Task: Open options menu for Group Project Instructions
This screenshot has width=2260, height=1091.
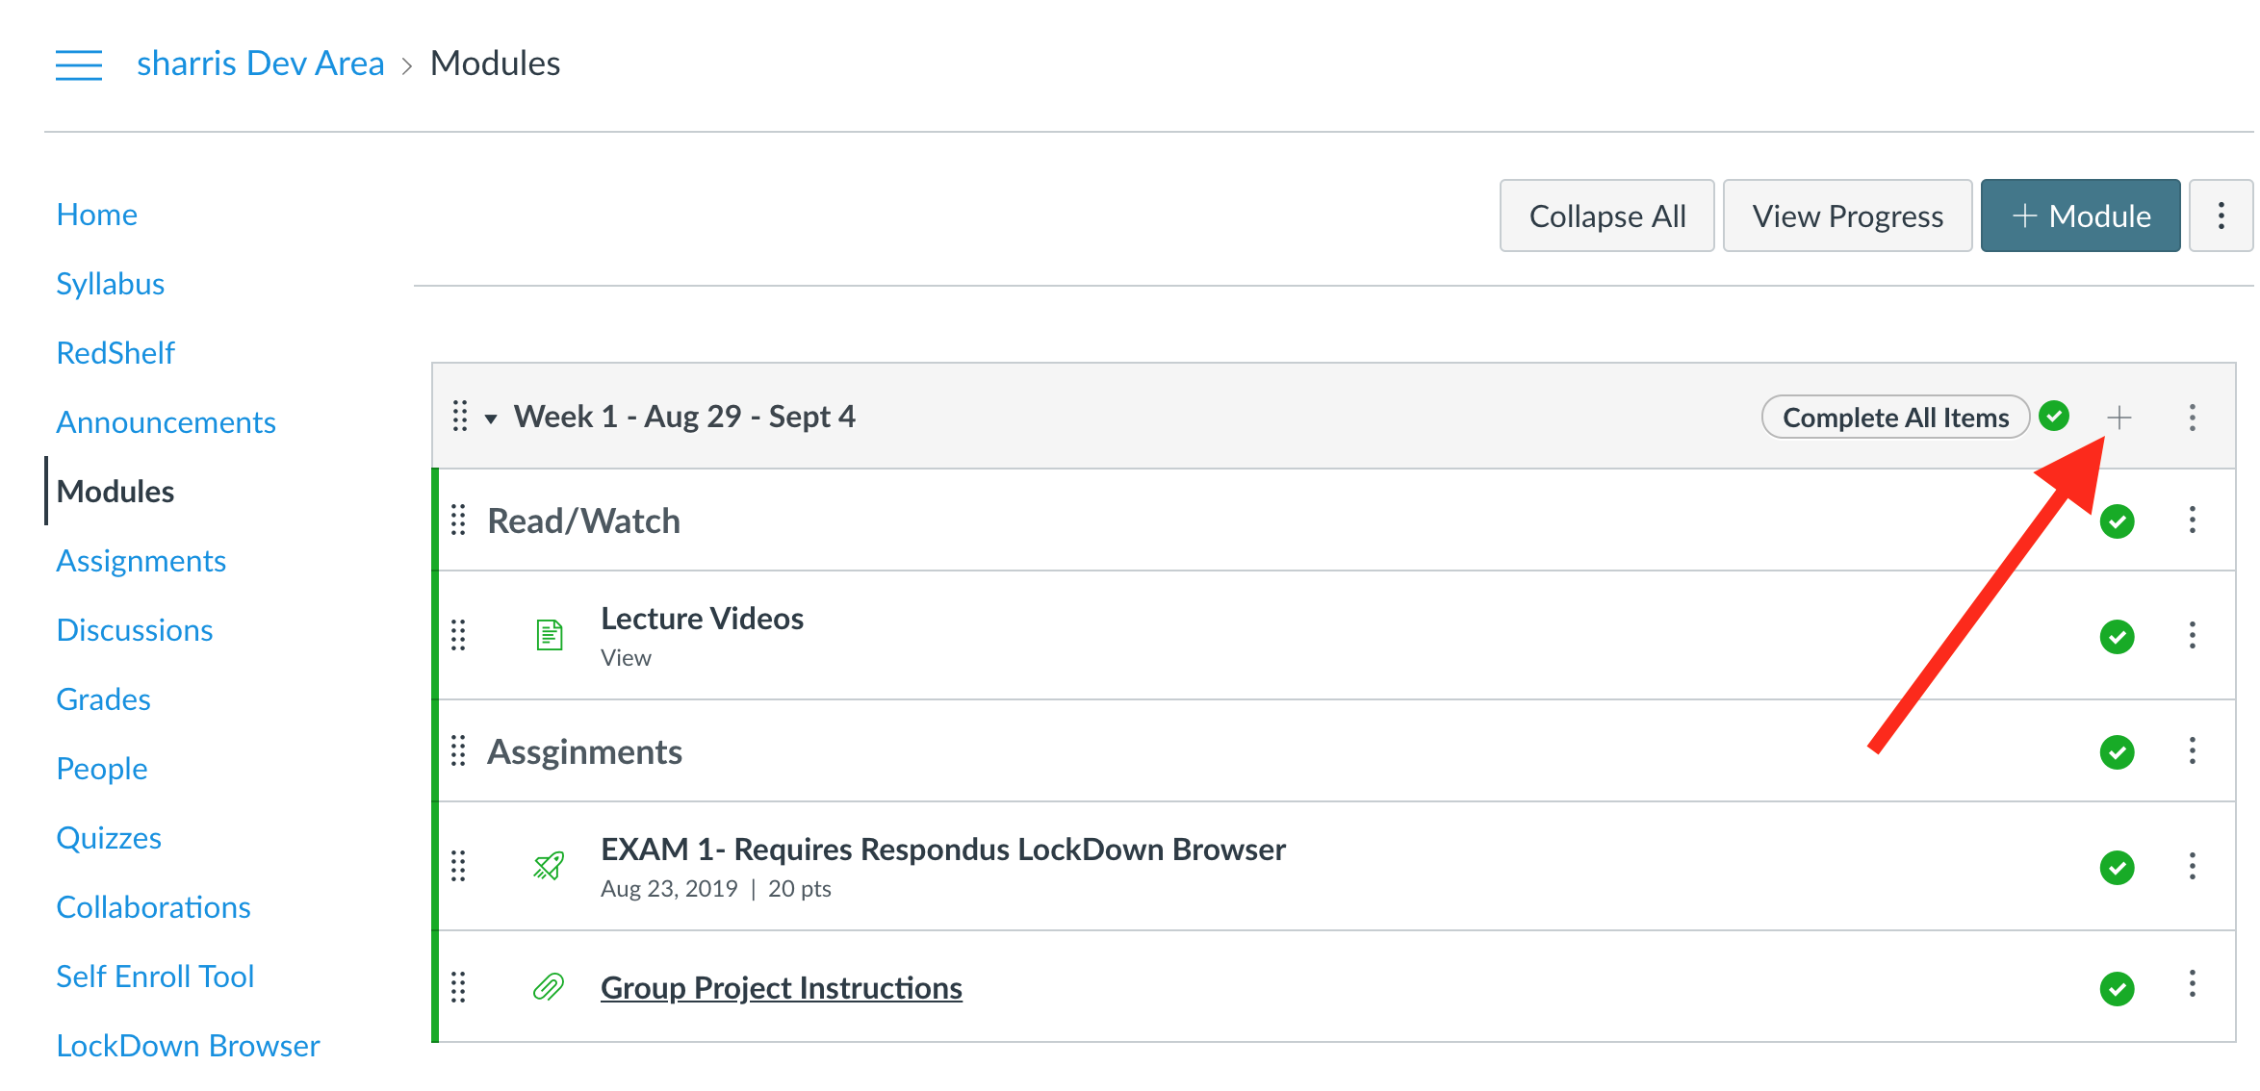Action: tap(2192, 983)
